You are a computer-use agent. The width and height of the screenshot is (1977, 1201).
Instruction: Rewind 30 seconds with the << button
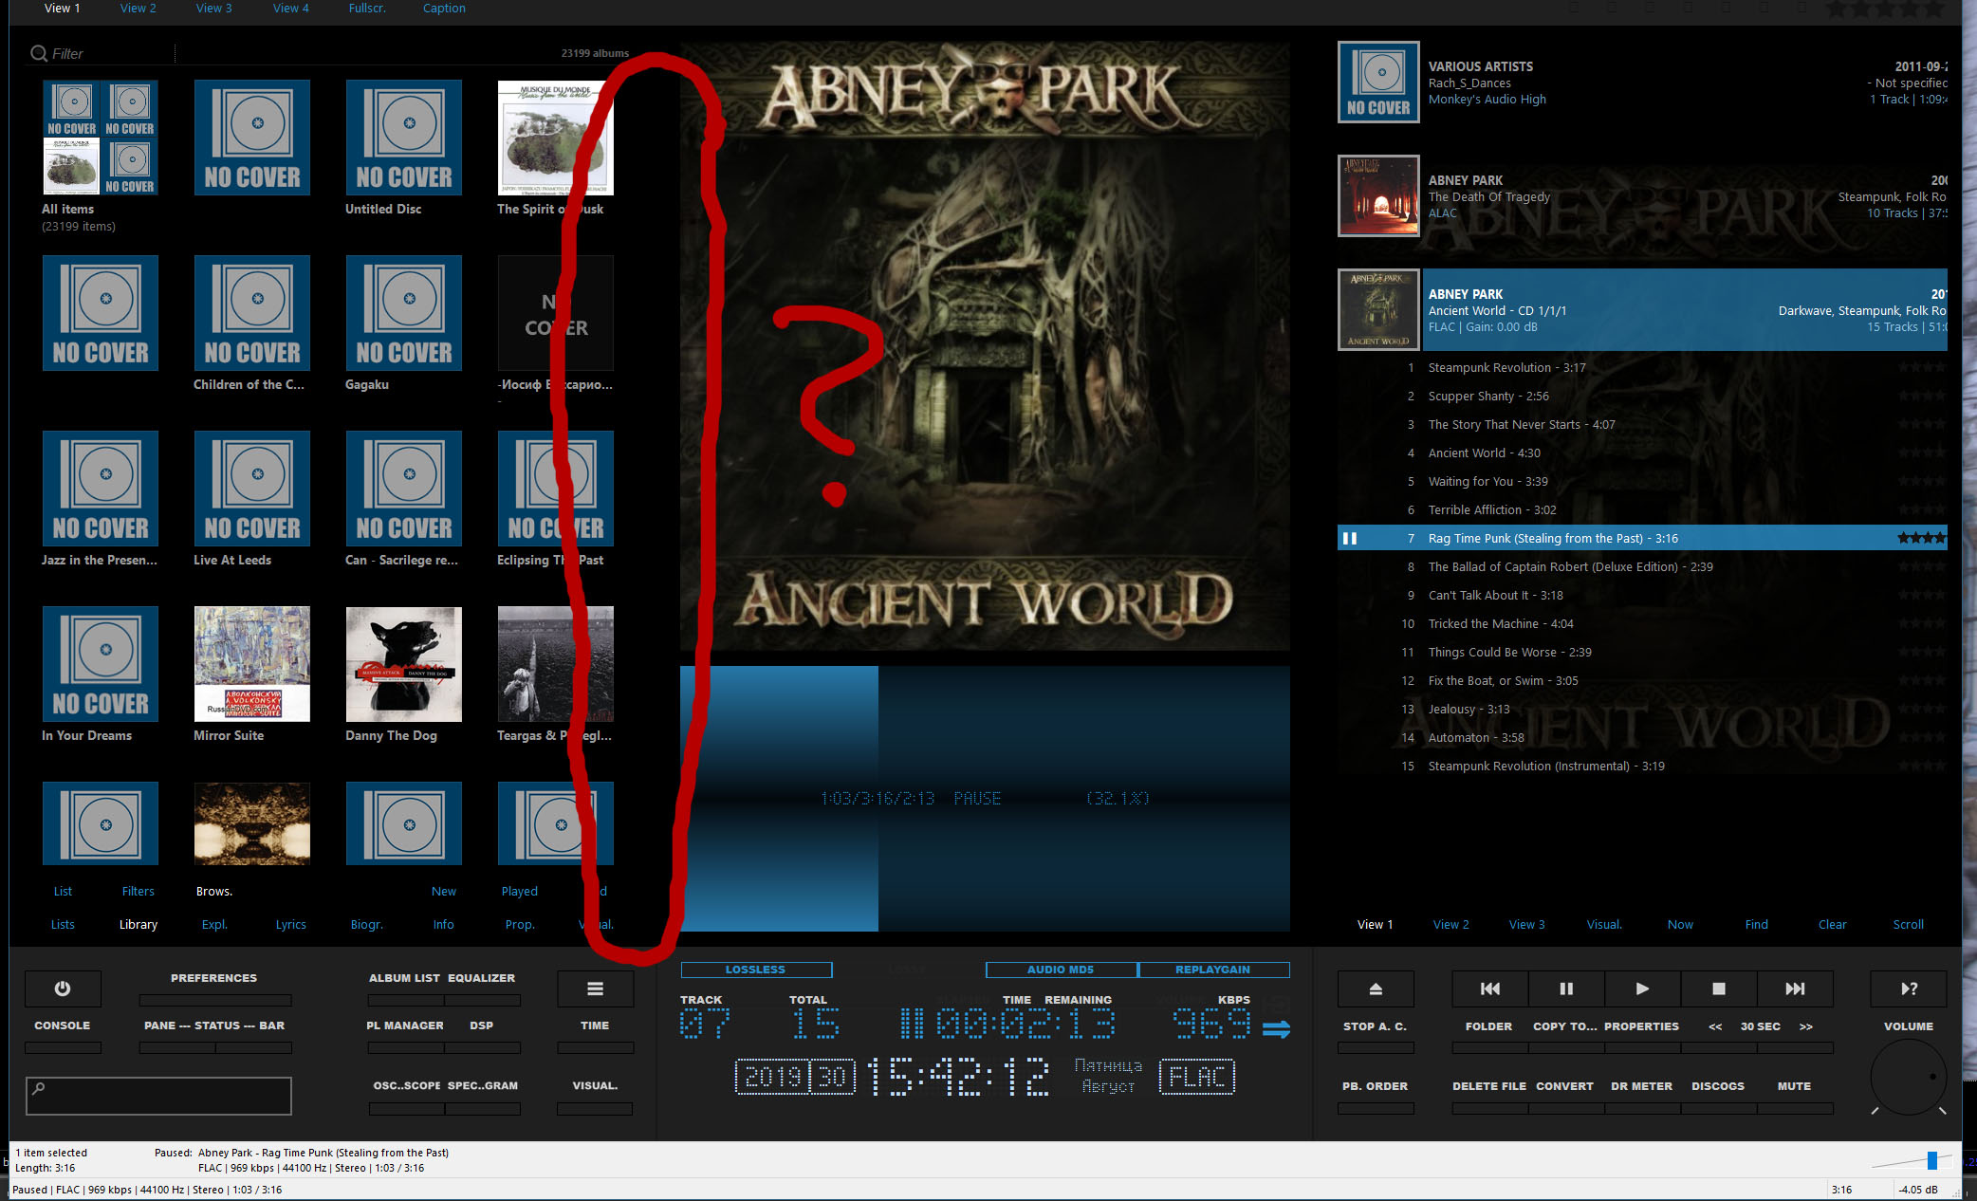[1715, 1026]
